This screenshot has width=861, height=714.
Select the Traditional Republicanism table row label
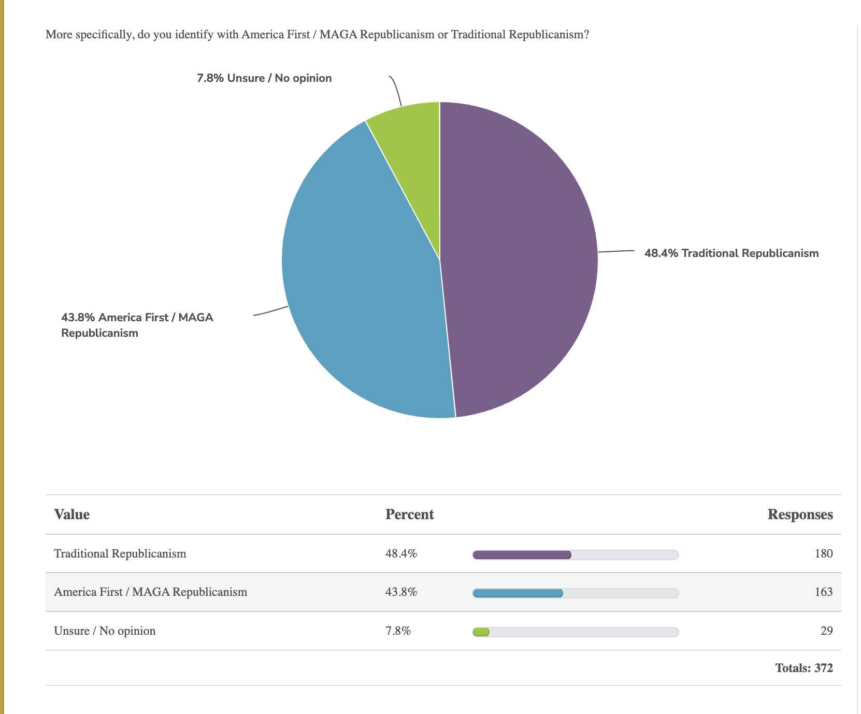[120, 554]
